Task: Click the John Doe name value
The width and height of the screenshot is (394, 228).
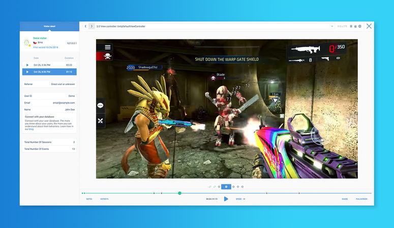Action: pos(70,109)
